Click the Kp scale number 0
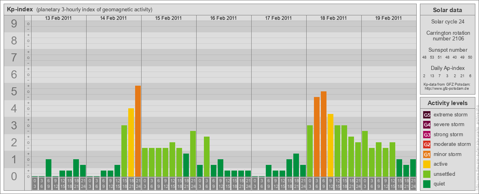This screenshot has height=194, width=479. (14, 176)
